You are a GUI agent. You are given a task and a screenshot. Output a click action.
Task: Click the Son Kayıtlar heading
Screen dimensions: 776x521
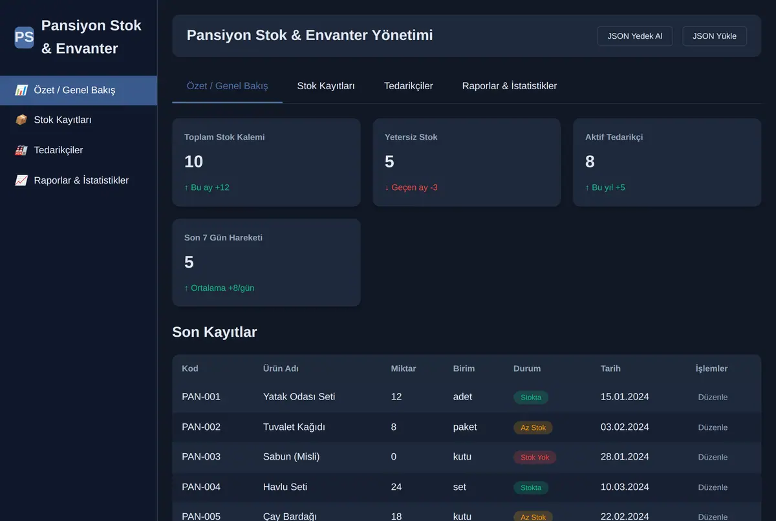pos(215,332)
